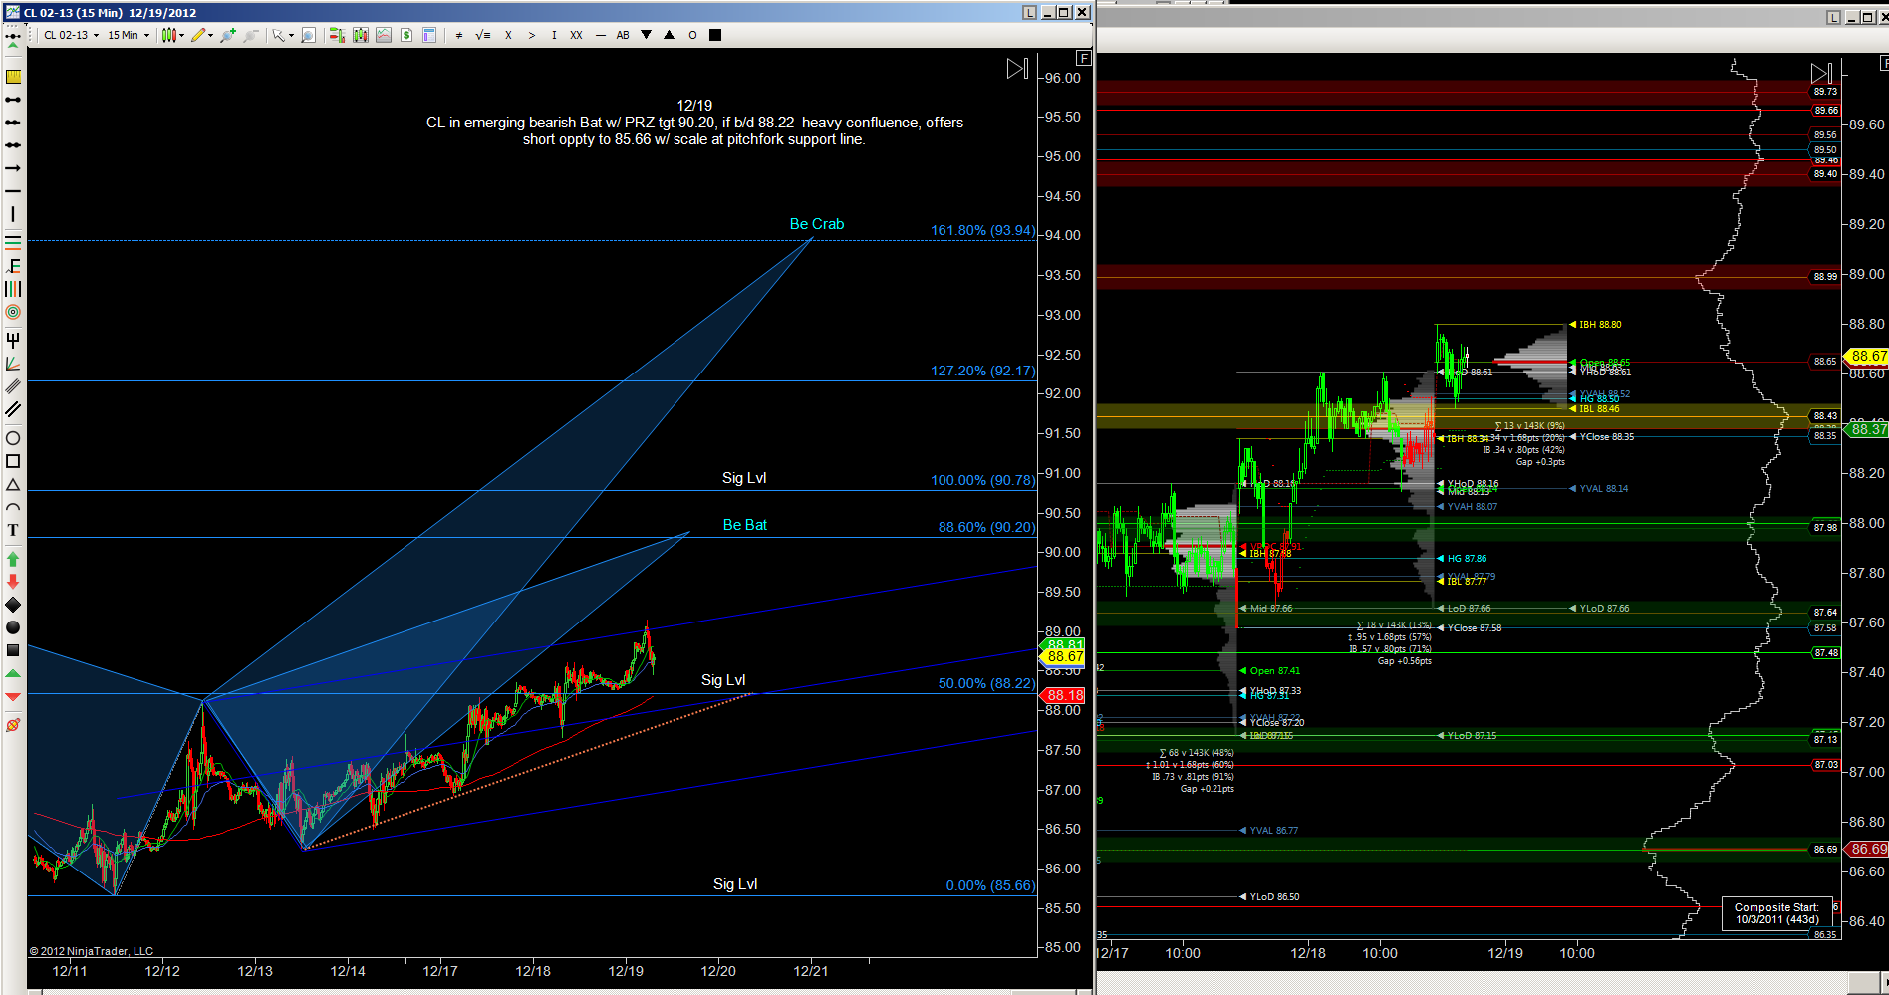Click scroll-to-latest-bar arrow on left chart

[1016, 69]
